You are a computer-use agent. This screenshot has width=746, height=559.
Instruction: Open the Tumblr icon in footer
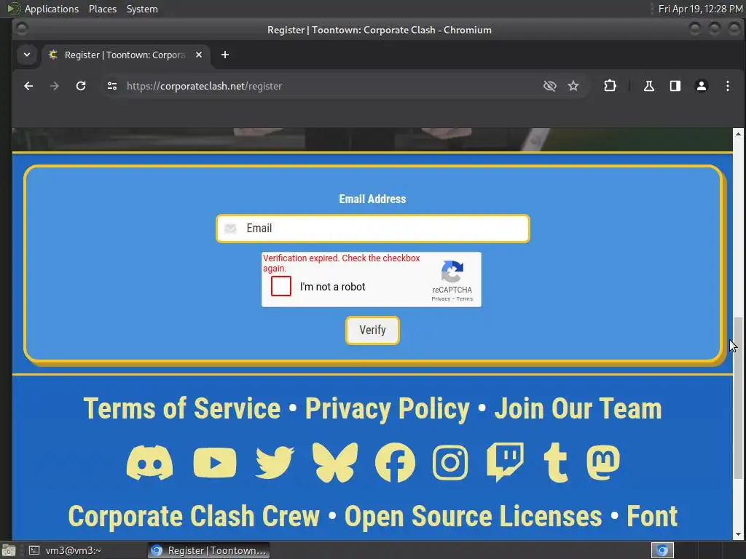556,462
